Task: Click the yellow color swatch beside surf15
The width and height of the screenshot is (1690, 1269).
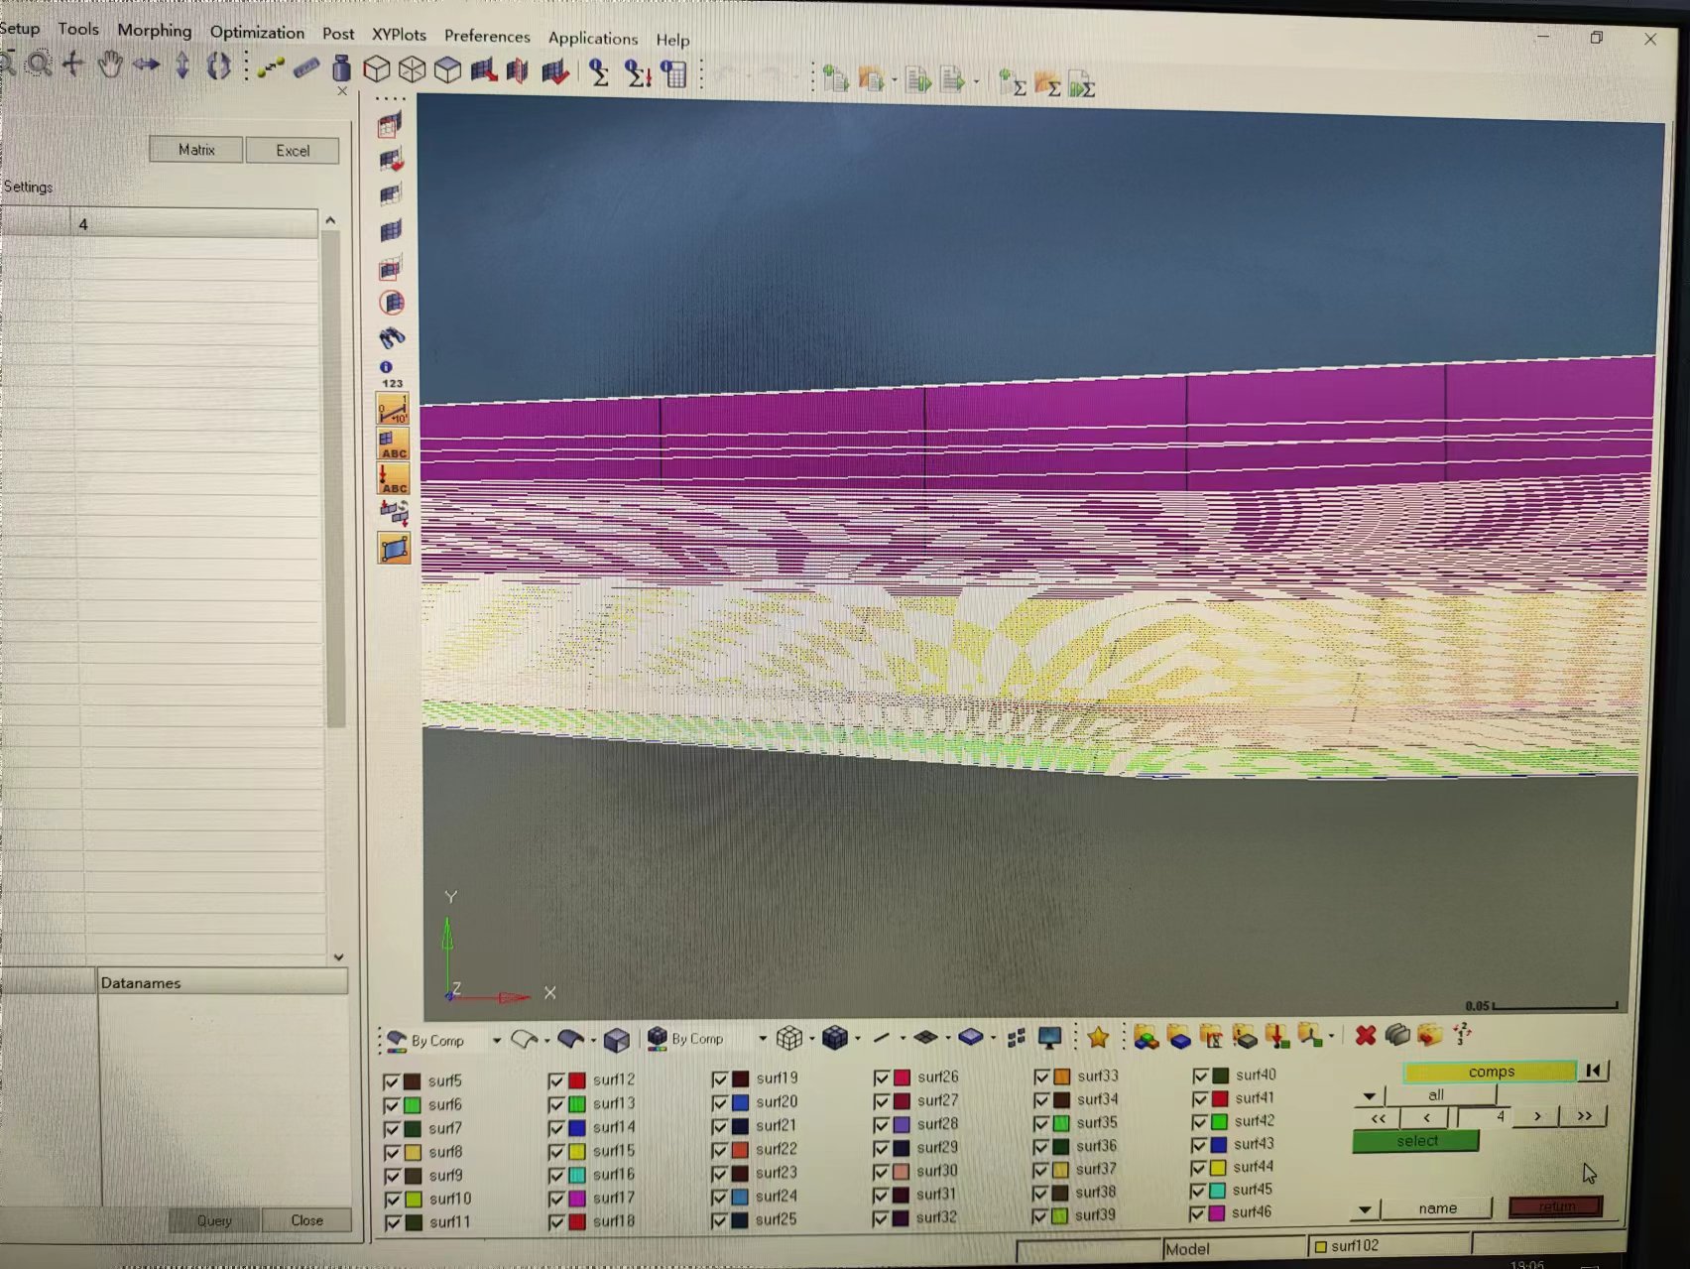Action: tap(576, 1152)
